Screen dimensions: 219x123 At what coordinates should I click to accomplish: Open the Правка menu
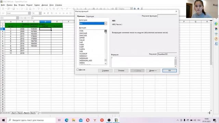[10, 5]
